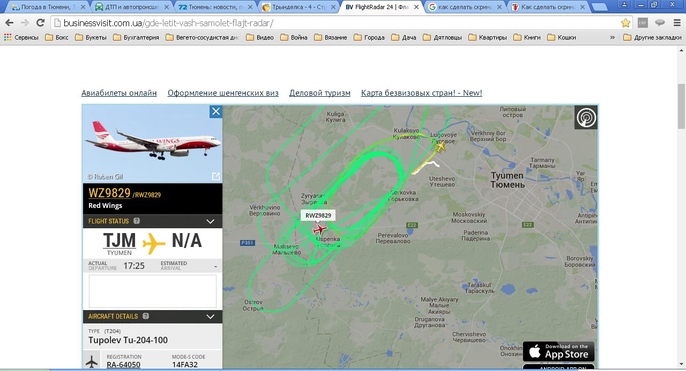Click the Download on the App Store button
This screenshot has width=686, height=371.
tap(558, 351)
